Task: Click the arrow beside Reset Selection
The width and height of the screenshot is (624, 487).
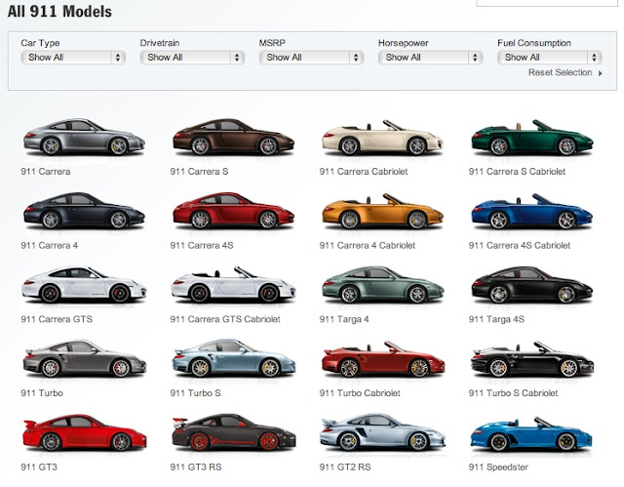Action: [601, 73]
